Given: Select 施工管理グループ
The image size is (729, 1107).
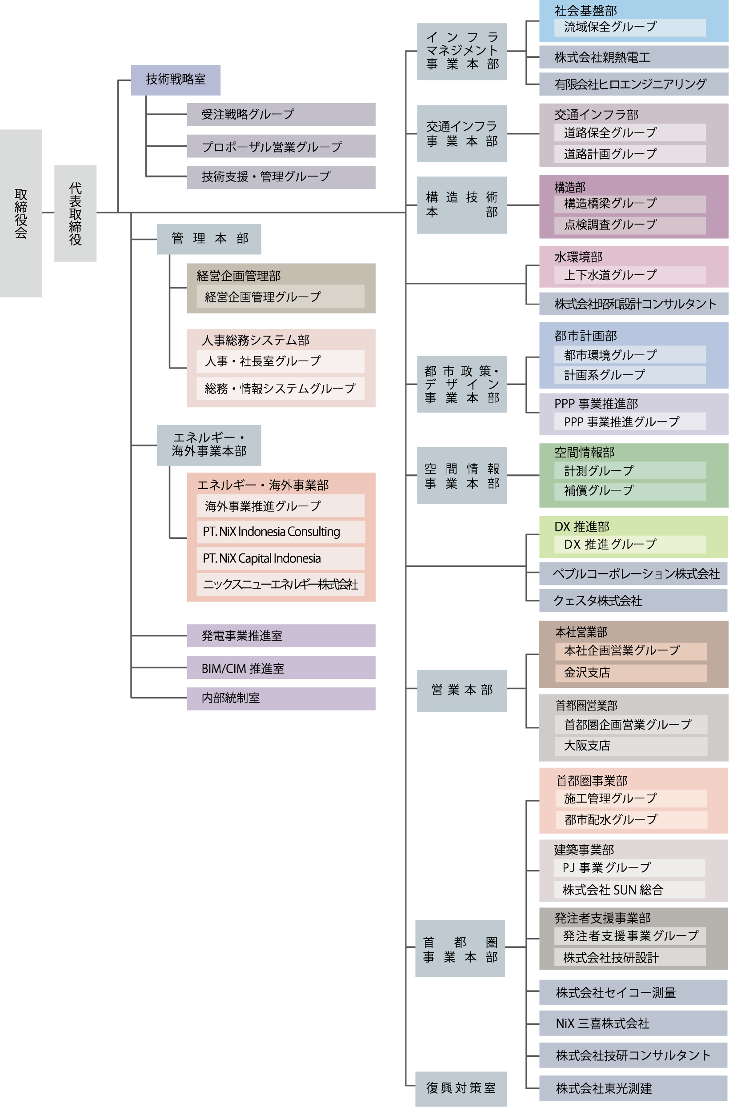Looking at the screenshot, I should point(632,798).
